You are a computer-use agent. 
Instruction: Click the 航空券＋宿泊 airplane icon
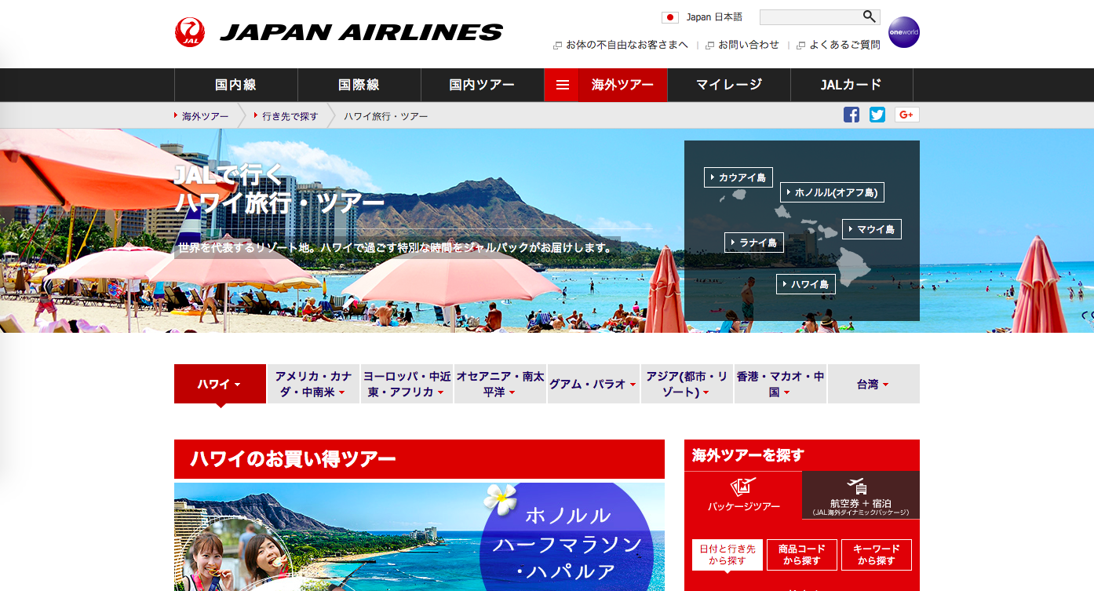click(857, 487)
